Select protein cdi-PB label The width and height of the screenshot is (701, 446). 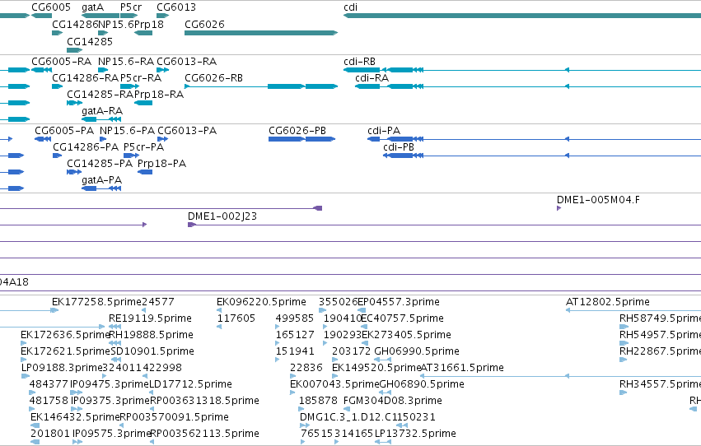tap(399, 146)
